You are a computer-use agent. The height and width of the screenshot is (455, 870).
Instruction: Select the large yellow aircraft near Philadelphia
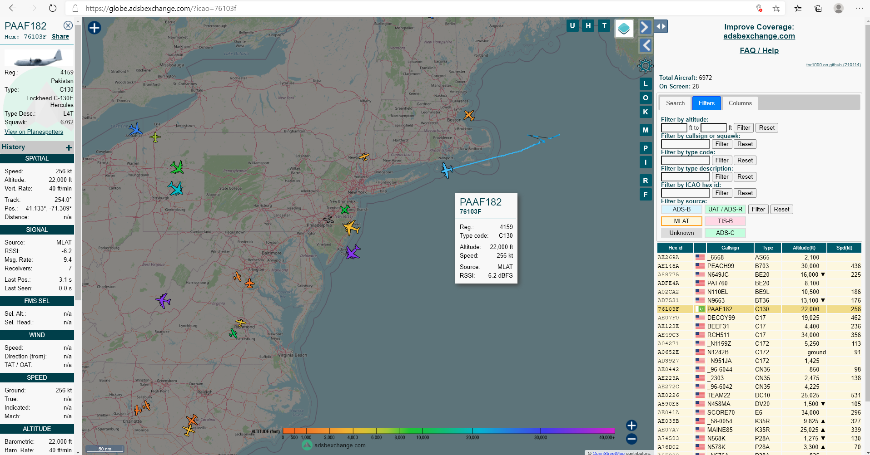(351, 227)
